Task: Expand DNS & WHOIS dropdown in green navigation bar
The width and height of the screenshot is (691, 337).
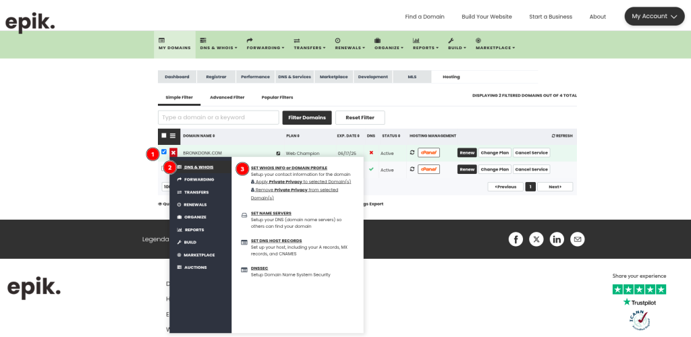Action: pyautogui.click(x=219, y=44)
